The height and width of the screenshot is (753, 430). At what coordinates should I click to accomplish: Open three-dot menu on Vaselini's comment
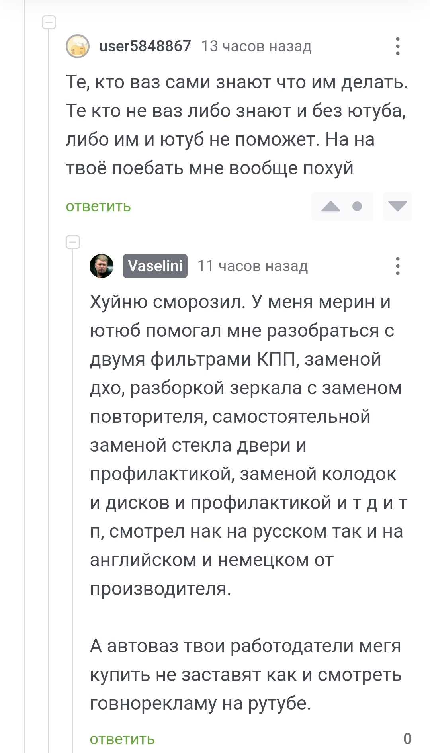tap(397, 266)
